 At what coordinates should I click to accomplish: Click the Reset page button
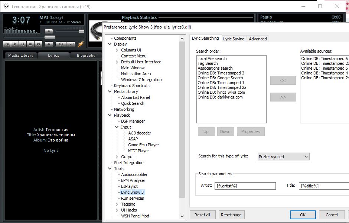point(231,215)
